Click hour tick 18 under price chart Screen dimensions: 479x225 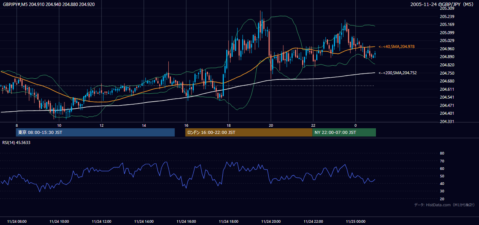pyautogui.click(x=229, y=125)
